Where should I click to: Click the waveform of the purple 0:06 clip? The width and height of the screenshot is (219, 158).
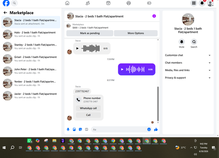coord(135,69)
